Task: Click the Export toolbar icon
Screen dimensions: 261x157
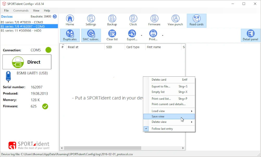Action: [132, 33]
